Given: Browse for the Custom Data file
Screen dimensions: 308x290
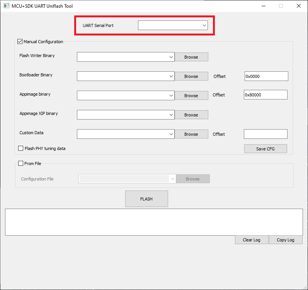Looking at the screenshot, I should 191,134.
